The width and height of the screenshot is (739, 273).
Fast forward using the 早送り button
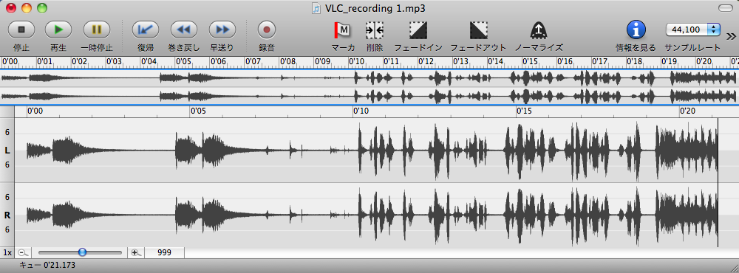222,30
